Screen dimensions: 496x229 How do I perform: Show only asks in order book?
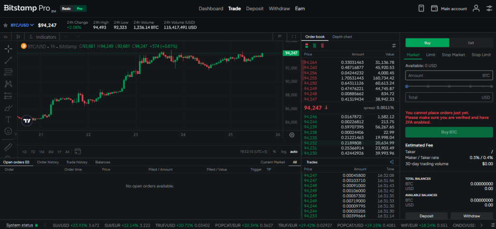322,45
